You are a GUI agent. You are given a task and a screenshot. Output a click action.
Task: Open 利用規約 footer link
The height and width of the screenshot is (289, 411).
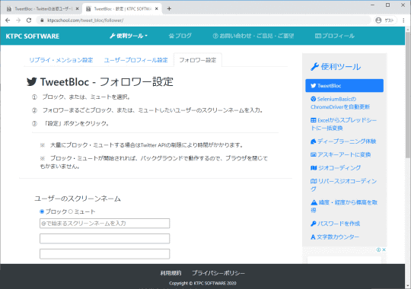[170, 273]
